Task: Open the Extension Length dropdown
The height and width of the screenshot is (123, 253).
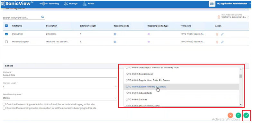Action: click(60, 87)
